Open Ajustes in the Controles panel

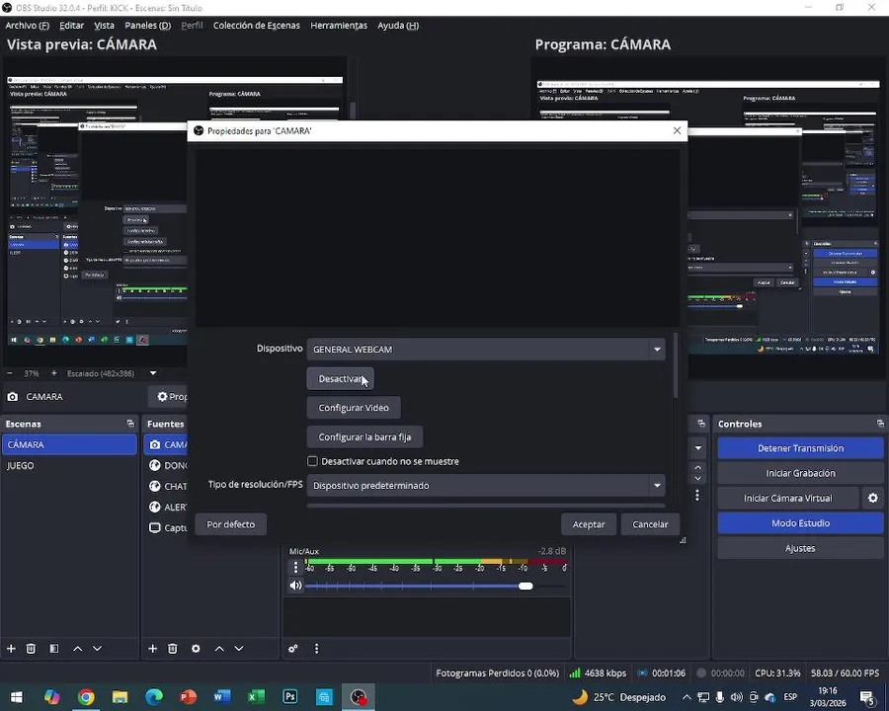(x=800, y=548)
